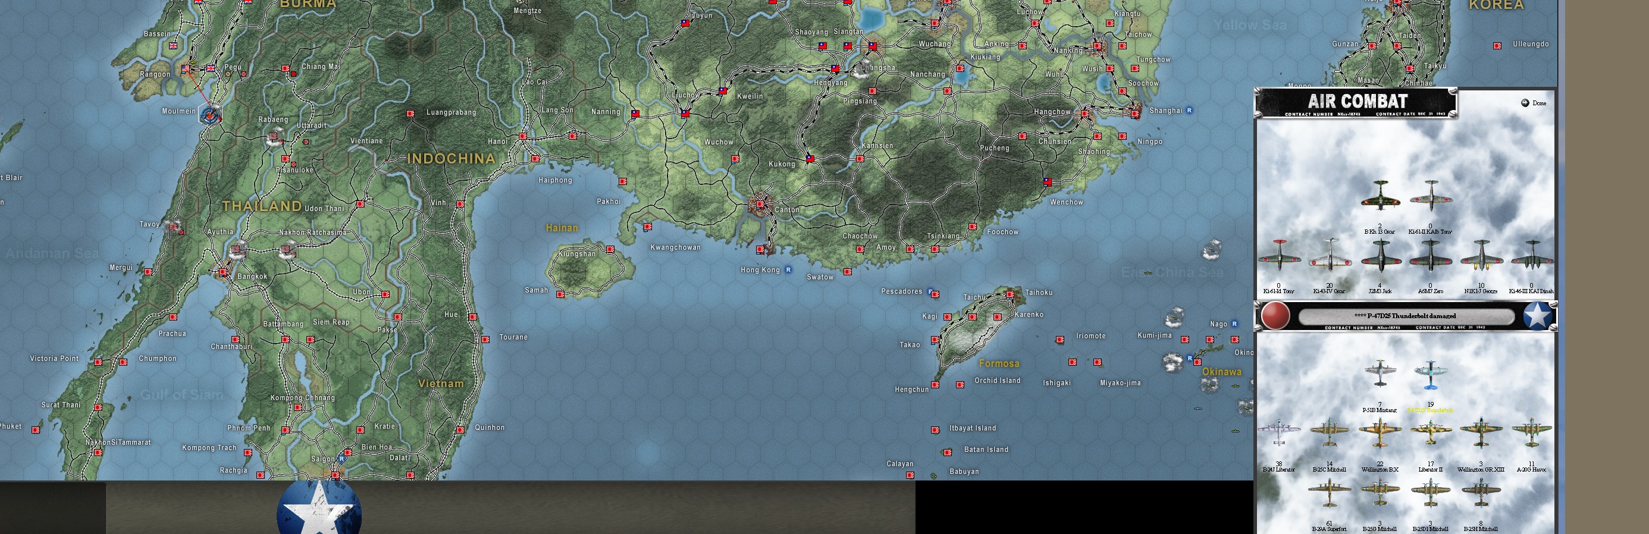The width and height of the screenshot is (1649, 534).
Task: Click the Saigon port R marker
Action: pos(342,458)
